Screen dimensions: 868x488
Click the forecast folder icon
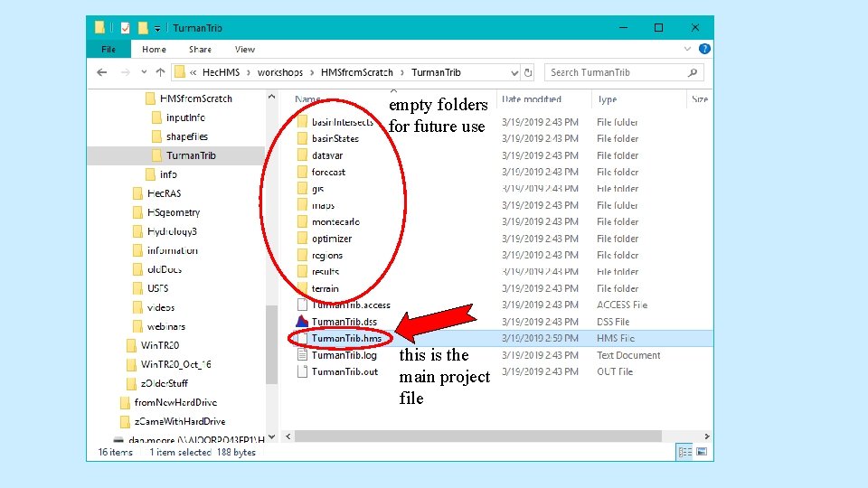pos(302,172)
